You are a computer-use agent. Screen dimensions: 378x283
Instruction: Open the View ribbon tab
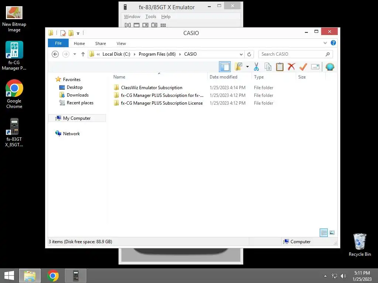(x=121, y=43)
